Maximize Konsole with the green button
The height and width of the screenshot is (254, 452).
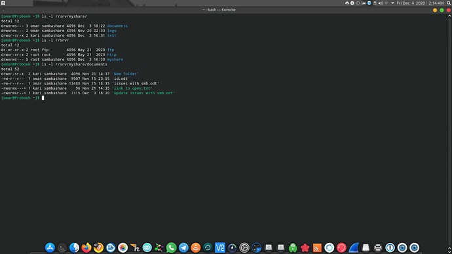click(442, 10)
